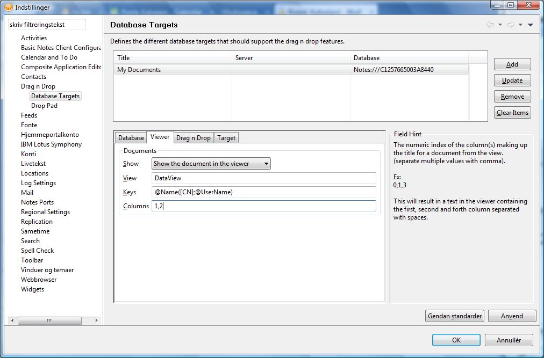Select Spell Check tree item
Viewport: 544px width, 358px height.
tap(37, 251)
